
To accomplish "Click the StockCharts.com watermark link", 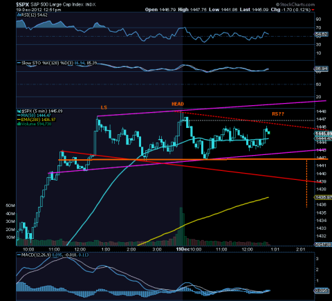I will click(295, 4).
